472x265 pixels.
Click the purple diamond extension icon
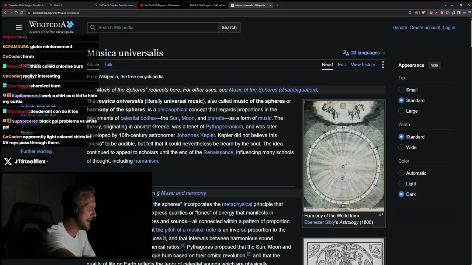[x=431, y=13]
